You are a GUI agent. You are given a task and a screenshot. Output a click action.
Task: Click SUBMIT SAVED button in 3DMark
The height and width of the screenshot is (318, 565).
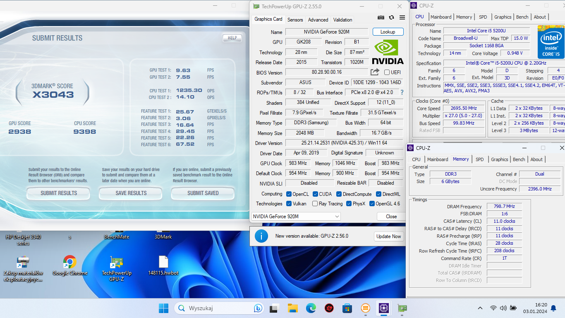coord(203,193)
